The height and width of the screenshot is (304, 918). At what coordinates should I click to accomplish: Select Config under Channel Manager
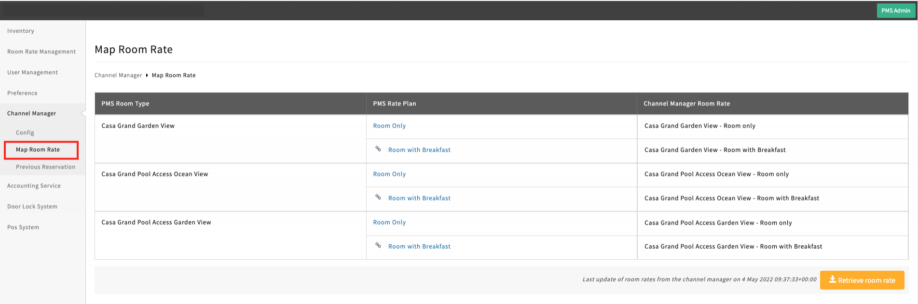tap(25, 132)
